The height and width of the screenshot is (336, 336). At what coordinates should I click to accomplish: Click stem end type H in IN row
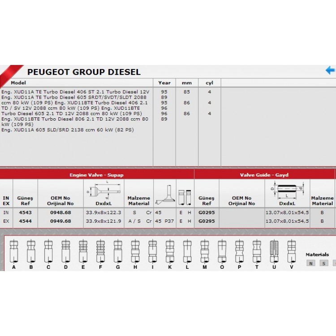[x=190, y=212]
